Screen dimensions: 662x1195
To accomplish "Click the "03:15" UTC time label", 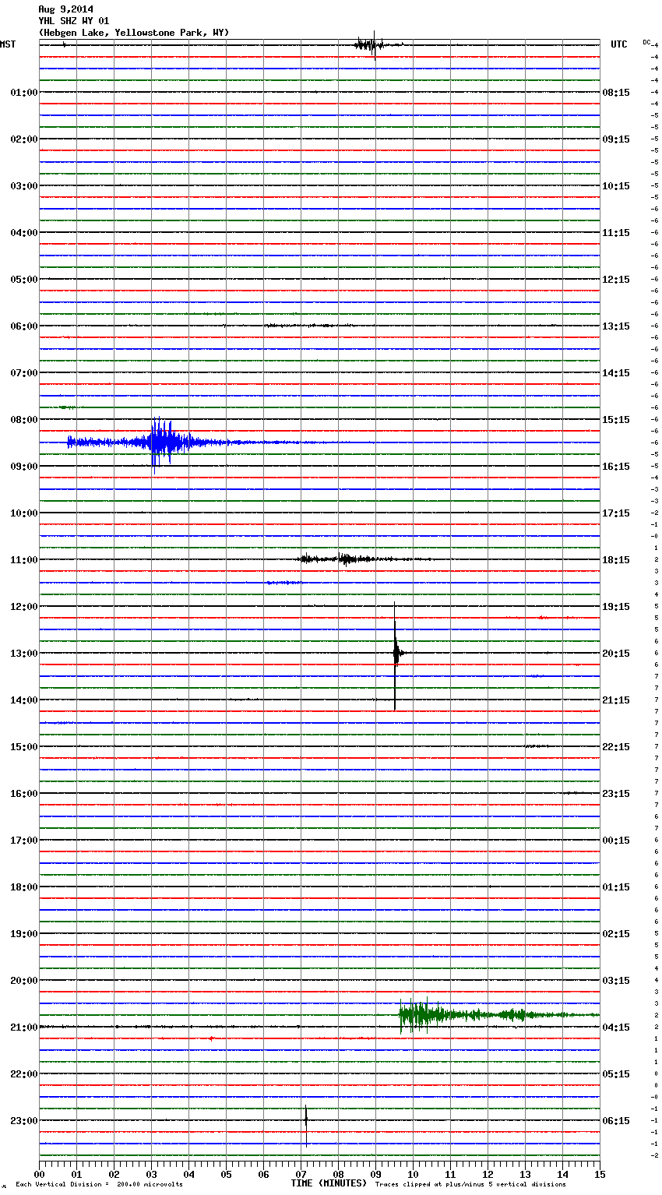I will [x=616, y=980].
